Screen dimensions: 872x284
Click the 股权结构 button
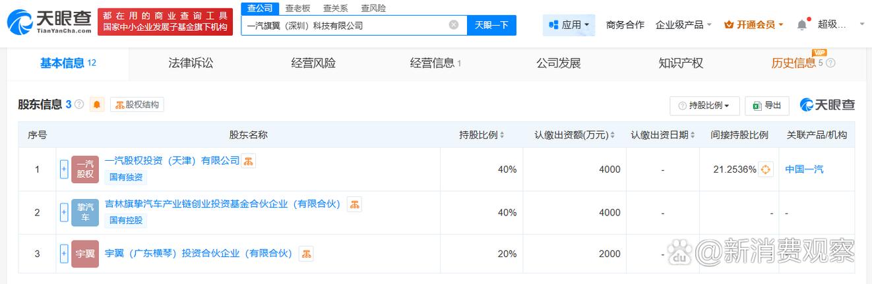[137, 104]
